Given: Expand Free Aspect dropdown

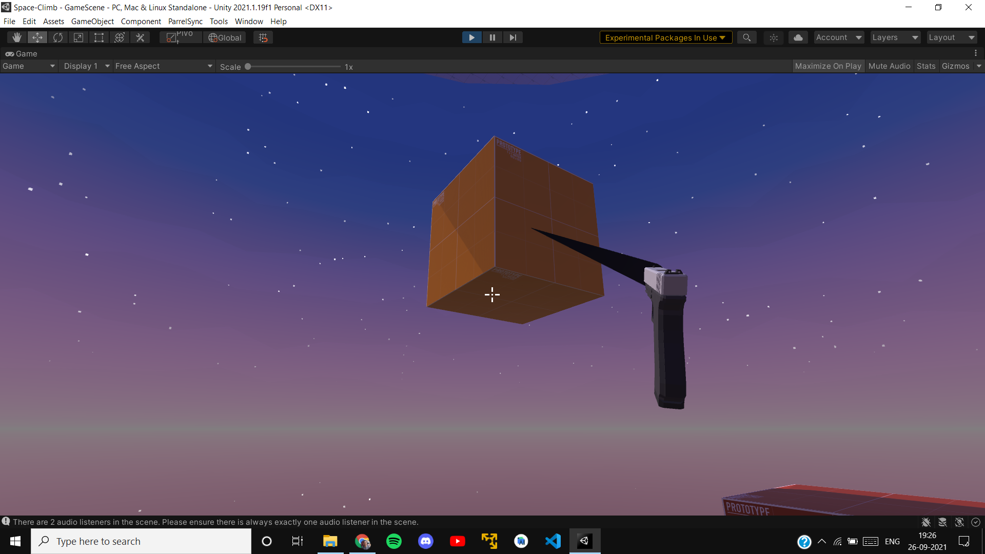Looking at the screenshot, I should click(163, 66).
